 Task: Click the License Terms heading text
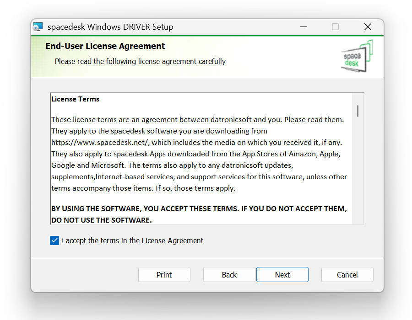coord(76,99)
